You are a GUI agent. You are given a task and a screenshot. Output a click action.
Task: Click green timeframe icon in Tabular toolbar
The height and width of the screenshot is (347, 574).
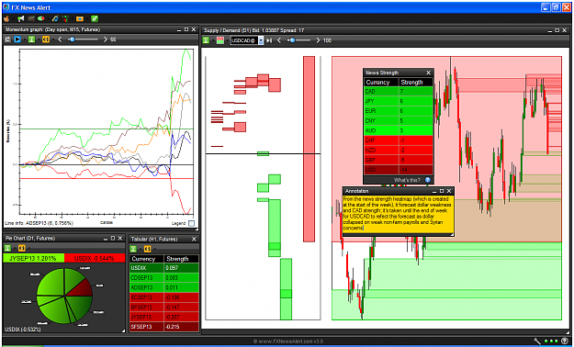pyautogui.click(x=133, y=249)
